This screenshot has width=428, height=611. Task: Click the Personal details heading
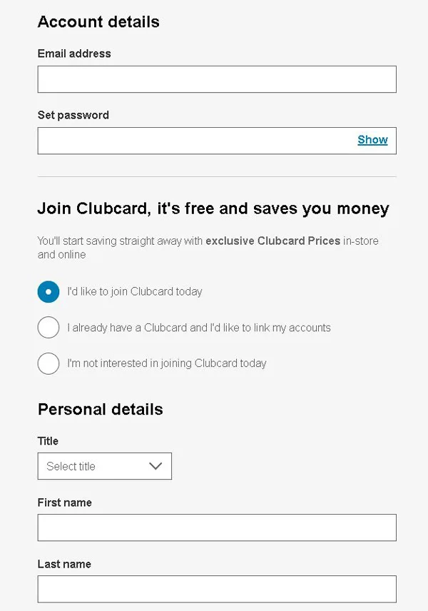click(100, 410)
